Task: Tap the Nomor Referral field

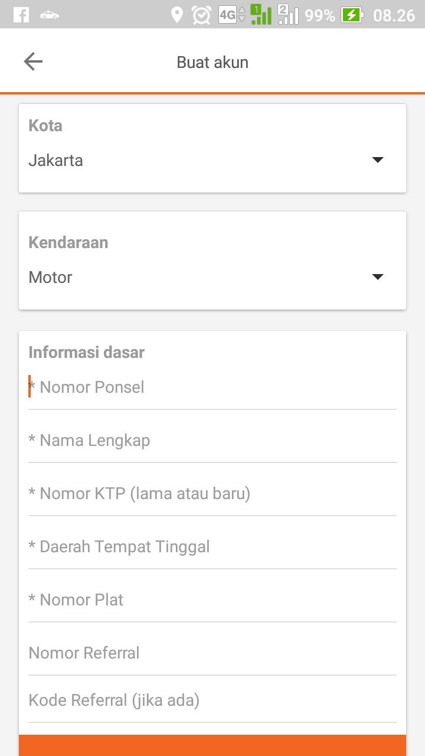Action: coord(212,653)
